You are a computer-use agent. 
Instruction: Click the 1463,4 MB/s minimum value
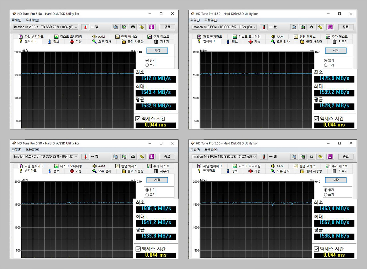[334, 209]
